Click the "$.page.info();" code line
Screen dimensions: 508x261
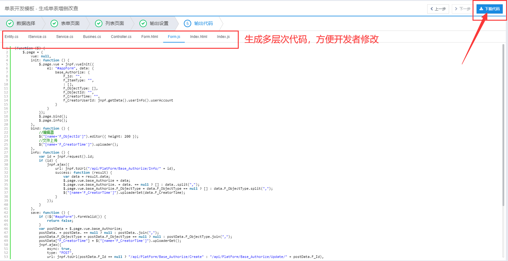coord(53,121)
